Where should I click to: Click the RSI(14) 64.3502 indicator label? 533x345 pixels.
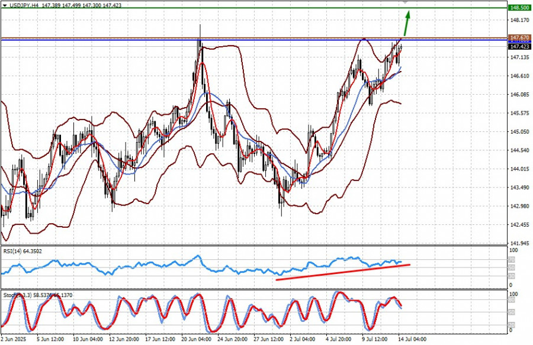click(x=23, y=252)
